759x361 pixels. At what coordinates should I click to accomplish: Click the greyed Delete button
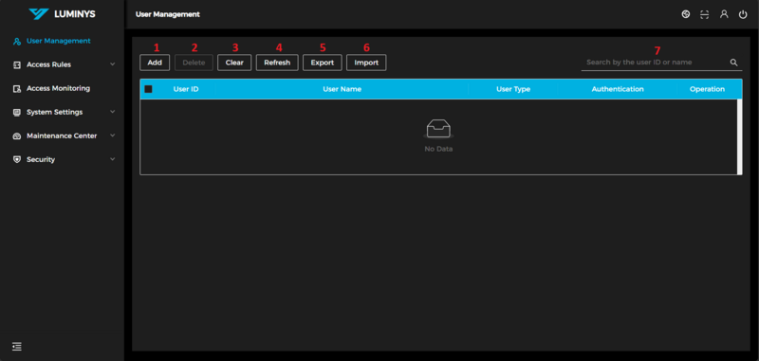coord(194,63)
